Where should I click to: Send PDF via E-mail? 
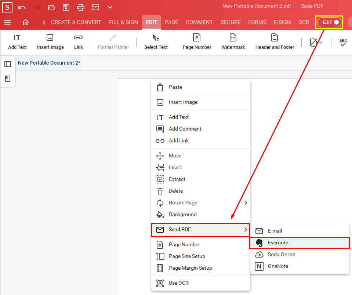click(300, 231)
